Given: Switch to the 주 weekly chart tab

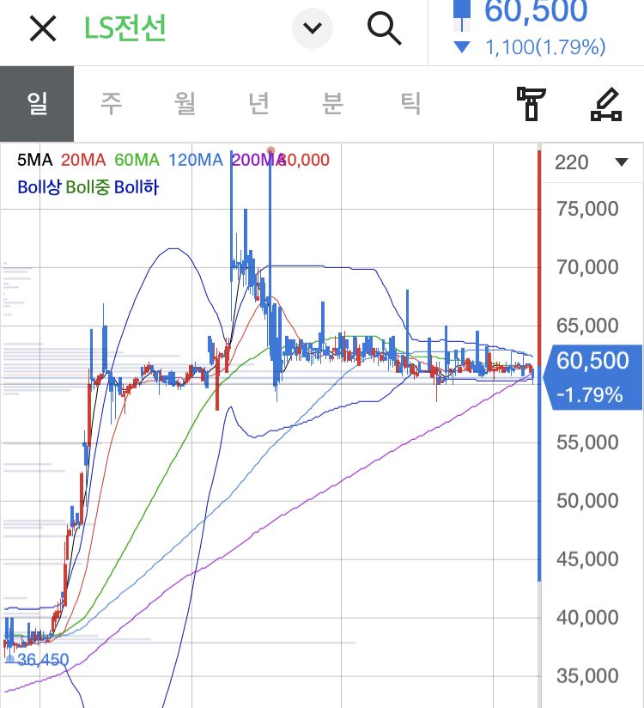Looking at the screenshot, I should tap(111, 104).
